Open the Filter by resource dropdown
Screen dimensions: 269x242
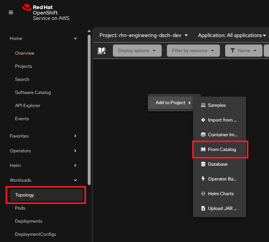point(193,51)
